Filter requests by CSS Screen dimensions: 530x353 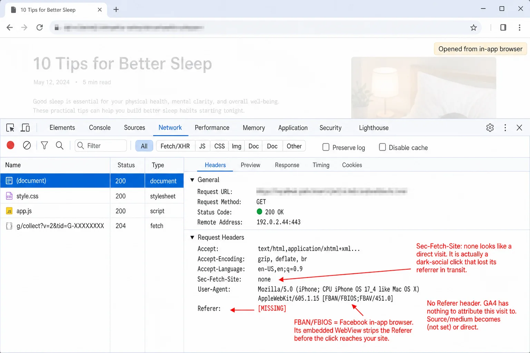[219, 146]
